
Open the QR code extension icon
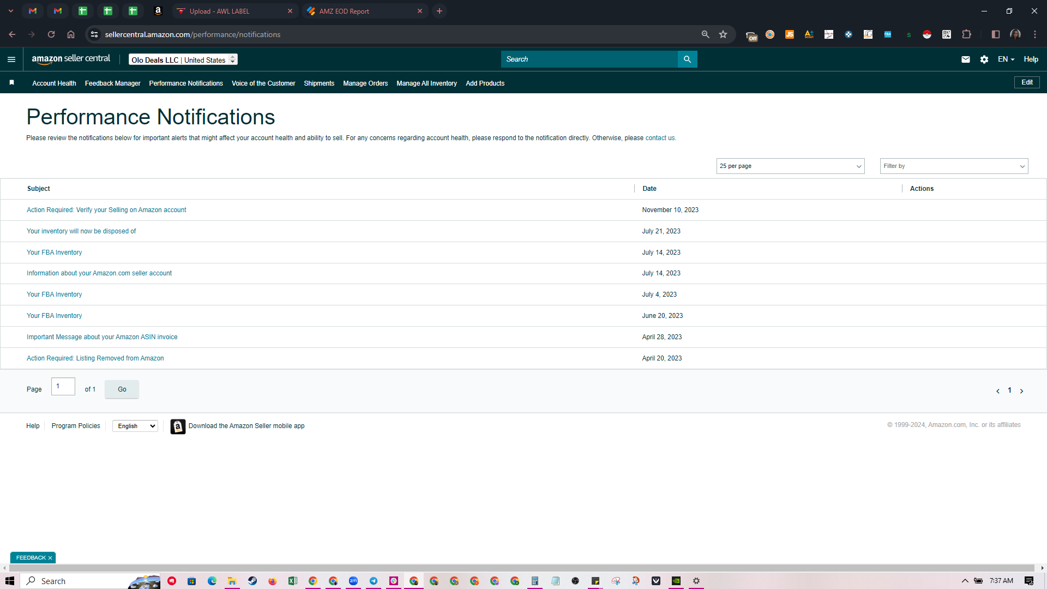click(x=947, y=34)
